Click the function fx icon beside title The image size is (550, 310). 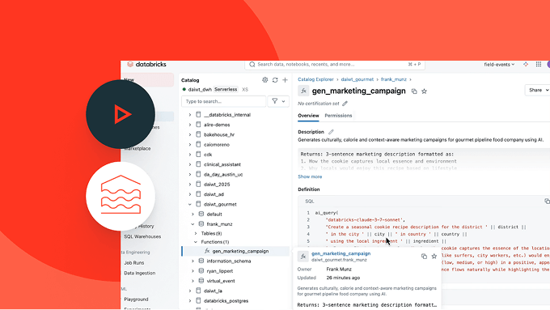click(x=303, y=91)
